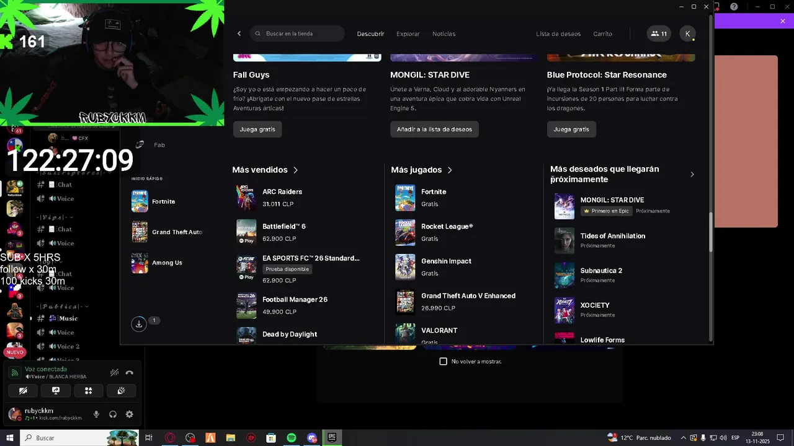794x446 pixels.
Task: Open Discord voice connection info icon
Action: click(15, 372)
